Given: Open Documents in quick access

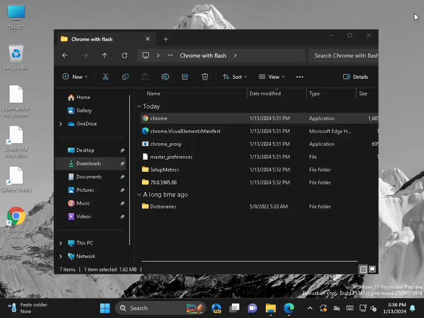Looking at the screenshot, I should click(89, 177).
